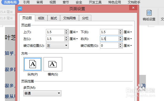Decrease the 下(B) bottom margin value
Image resolution: width=164 pixels, height=101 pixels.
point(120,33)
